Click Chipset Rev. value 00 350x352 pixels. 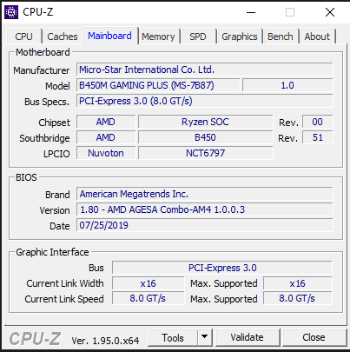click(318, 122)
